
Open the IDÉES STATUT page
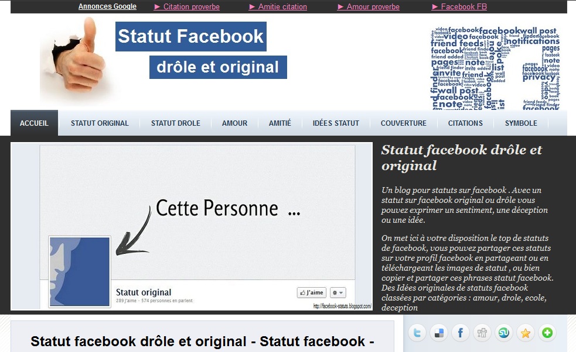(x=336, y=123)
